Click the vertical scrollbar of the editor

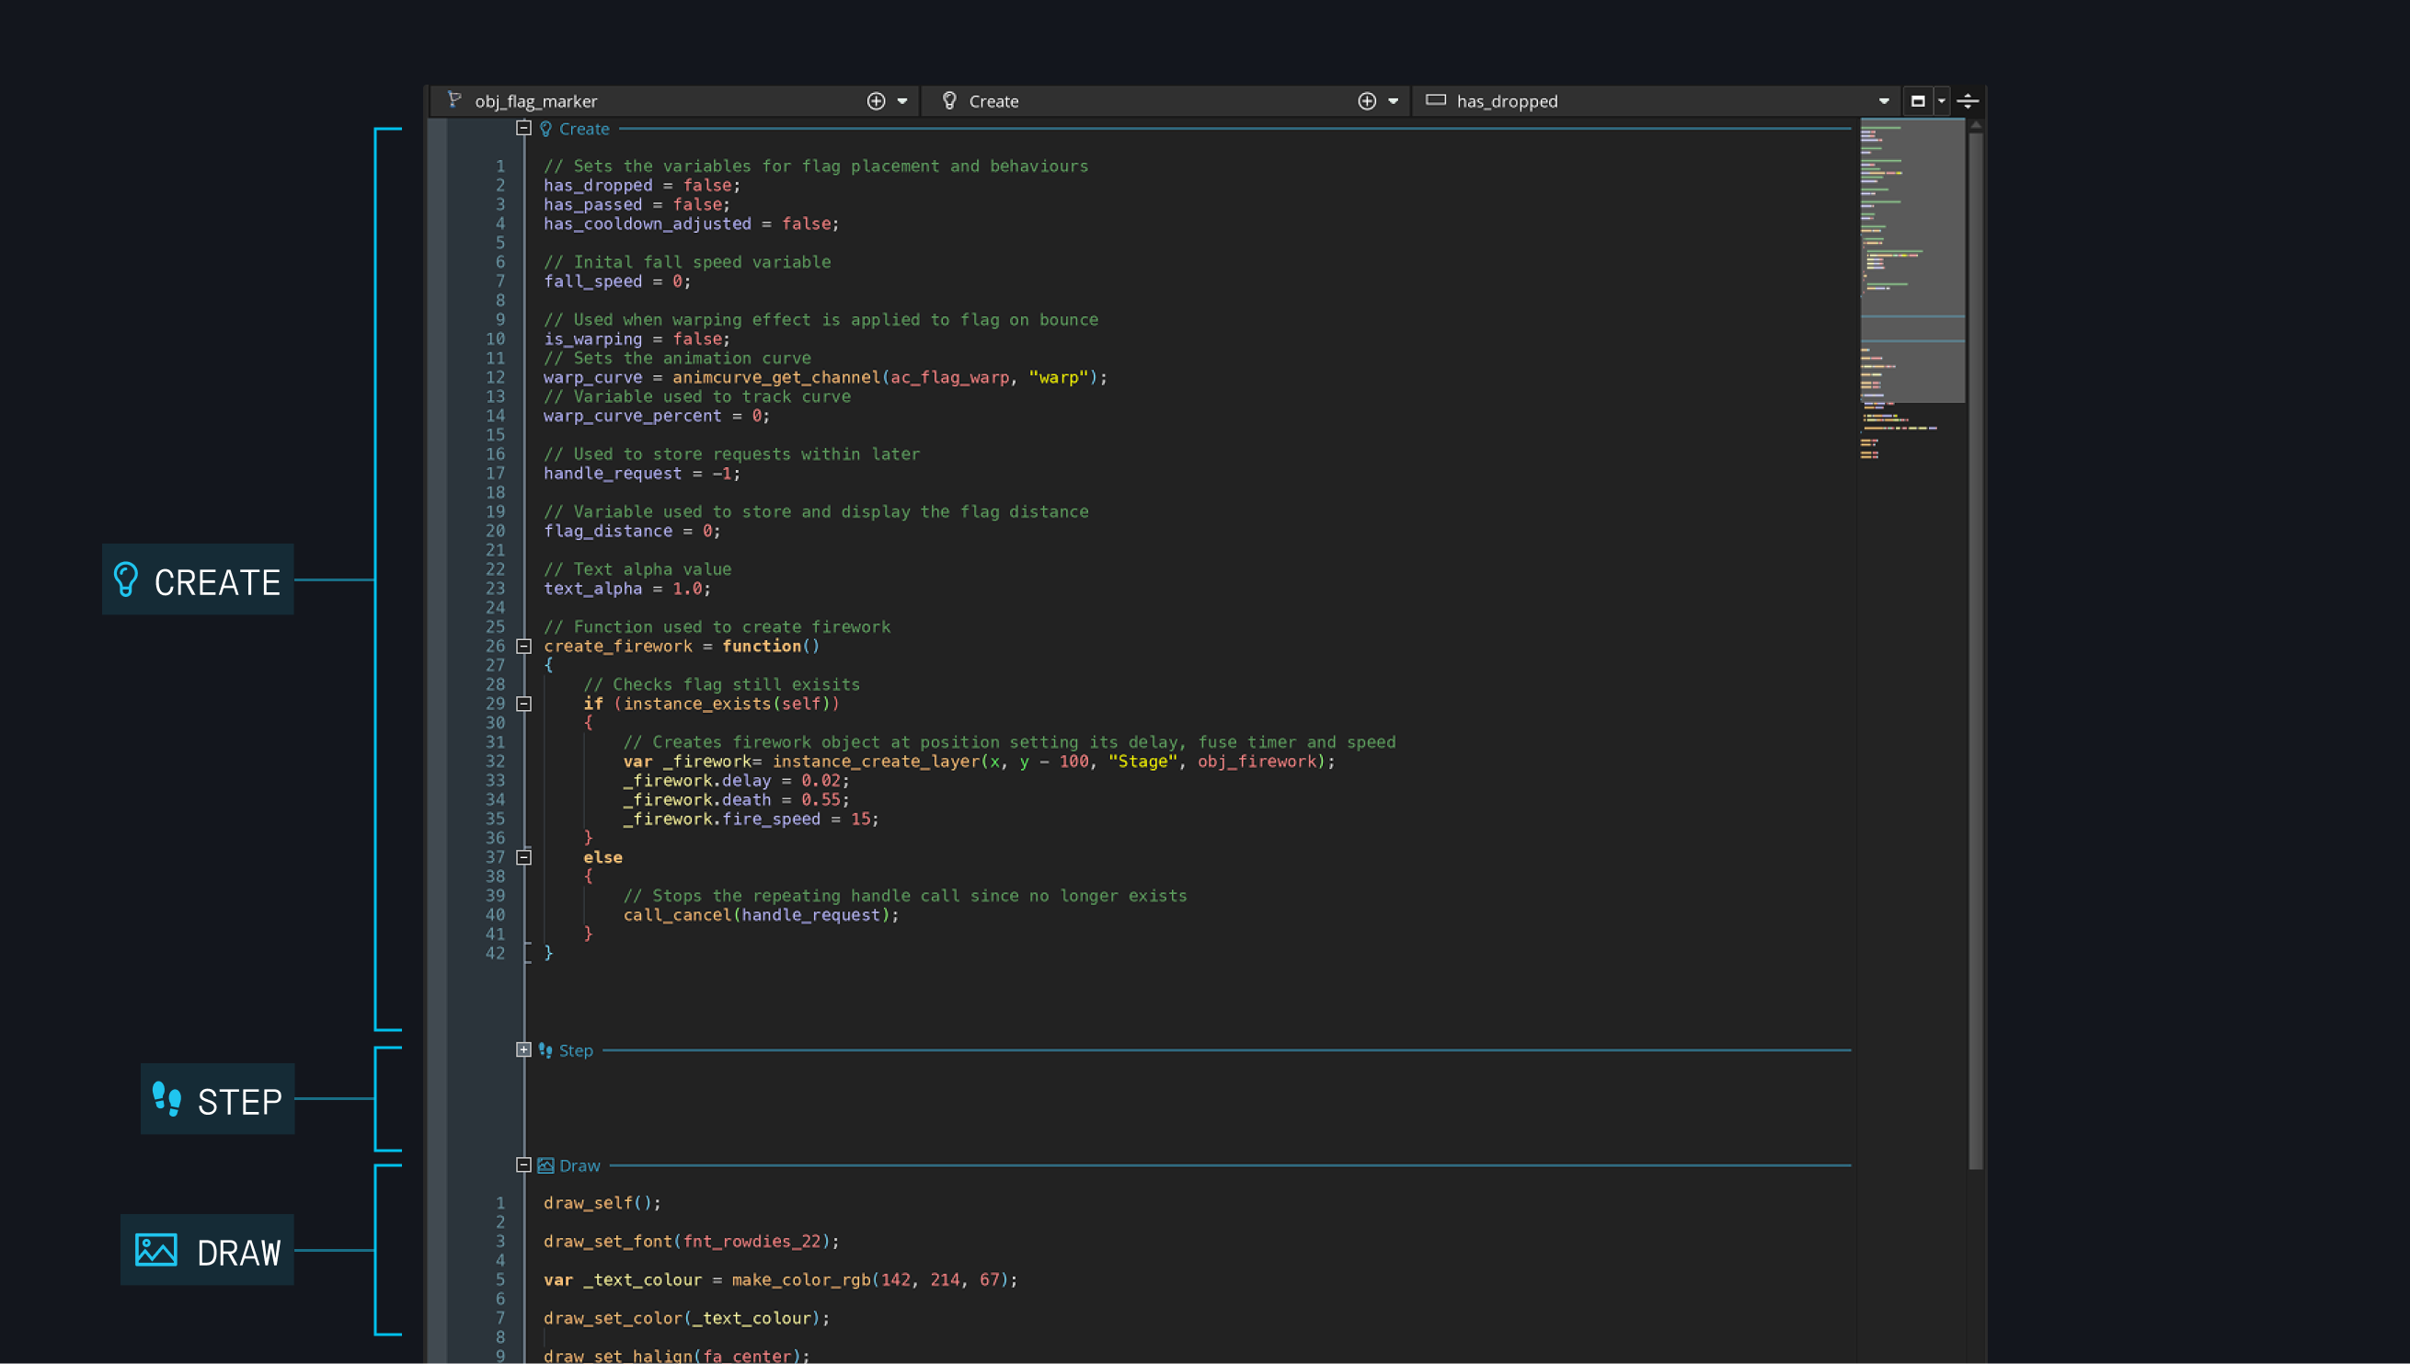click(1975, 656)
